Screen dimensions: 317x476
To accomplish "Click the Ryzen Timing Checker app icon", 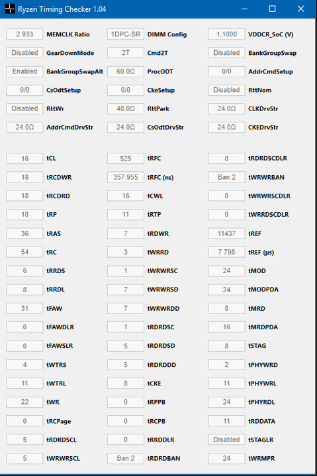I will point(9,9).
